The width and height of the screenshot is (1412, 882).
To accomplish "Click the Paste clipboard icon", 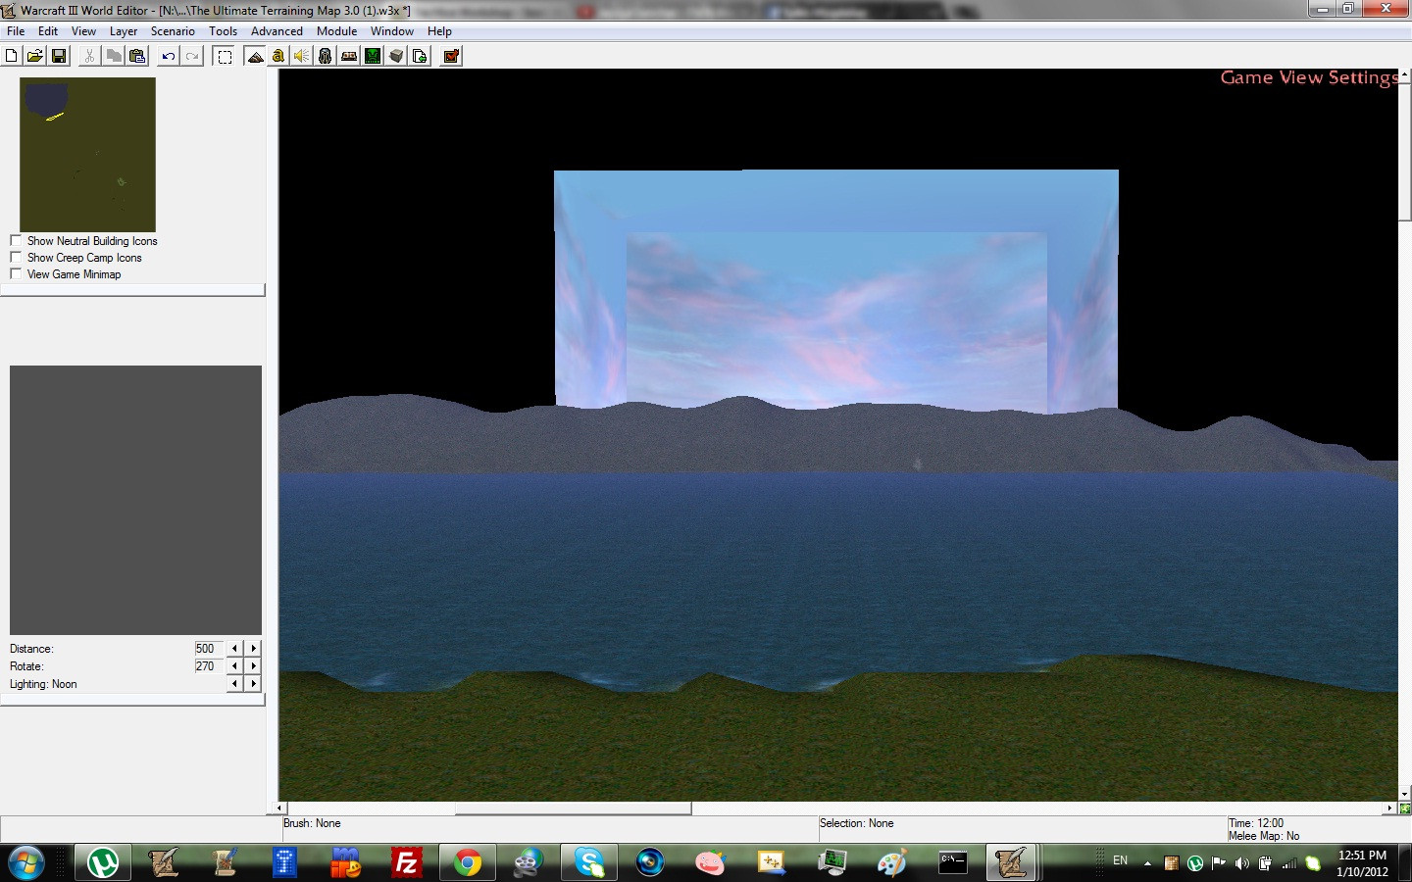I will pyautogui.click(x=137, y=56).
